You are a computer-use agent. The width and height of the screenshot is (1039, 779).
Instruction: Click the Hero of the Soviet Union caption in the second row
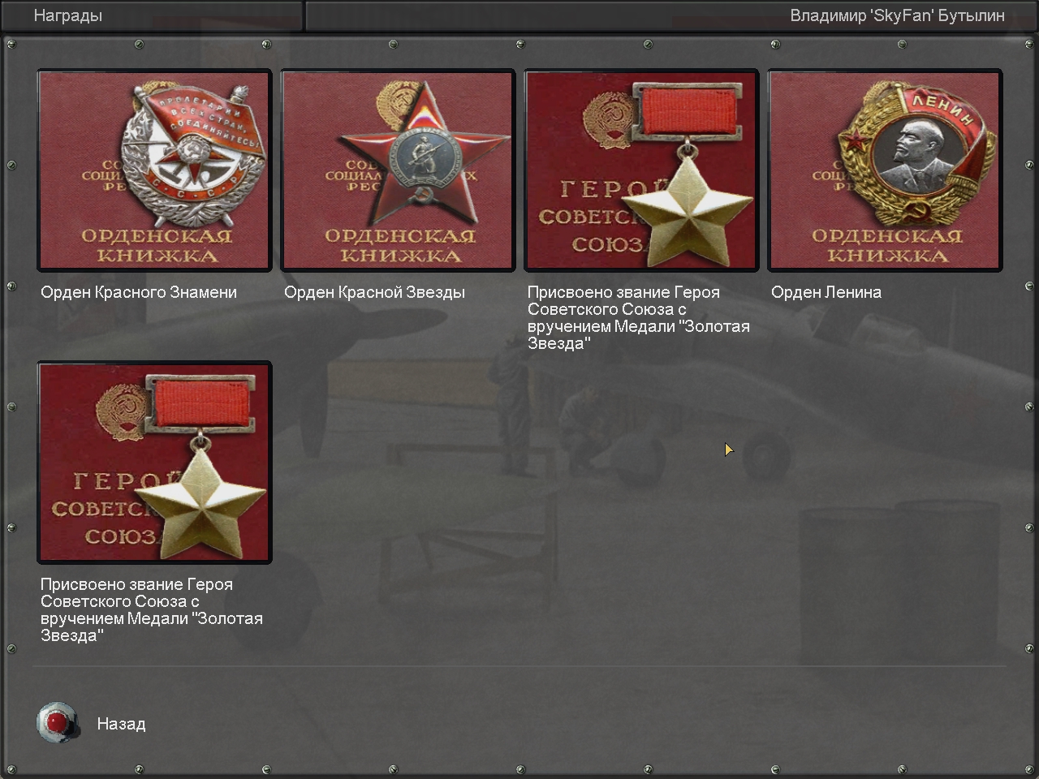click(x=152, y=609)
